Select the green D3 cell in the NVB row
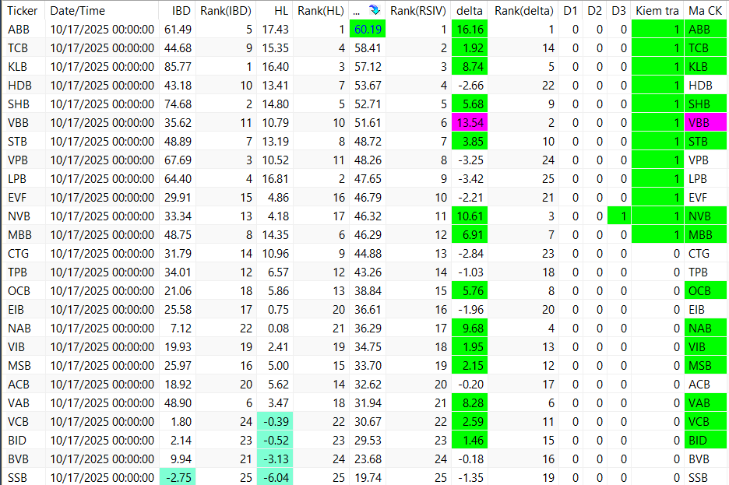This screenshot has width=729, height=485. [619, 216]
